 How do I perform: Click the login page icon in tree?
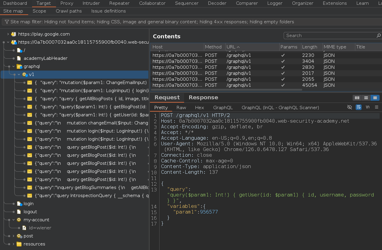19,204
